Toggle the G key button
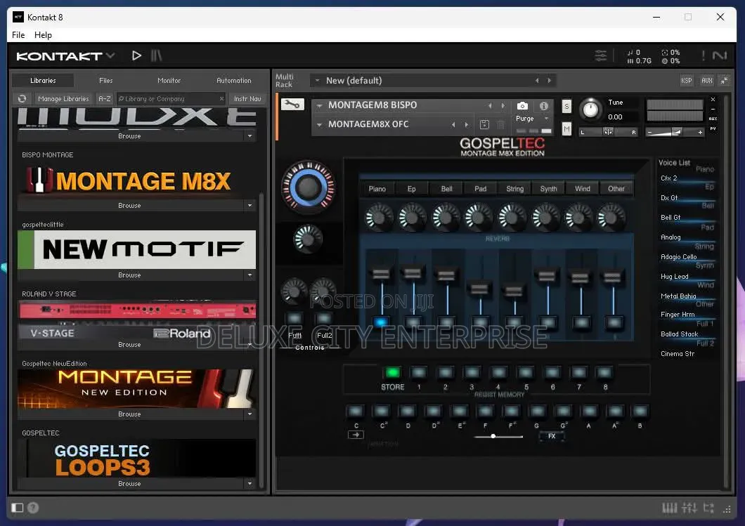 [x=538, y=411]
